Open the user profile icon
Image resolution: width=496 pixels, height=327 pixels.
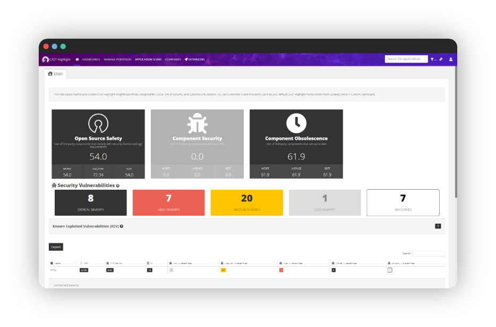451,59
